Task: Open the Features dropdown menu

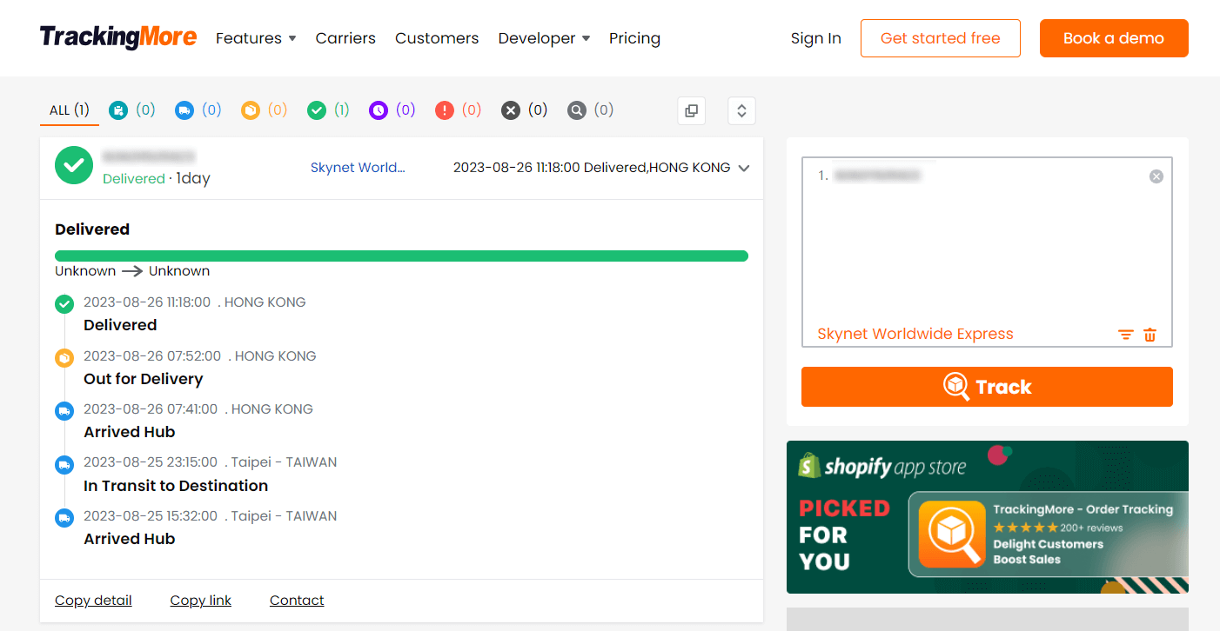Action: point(256,38)
